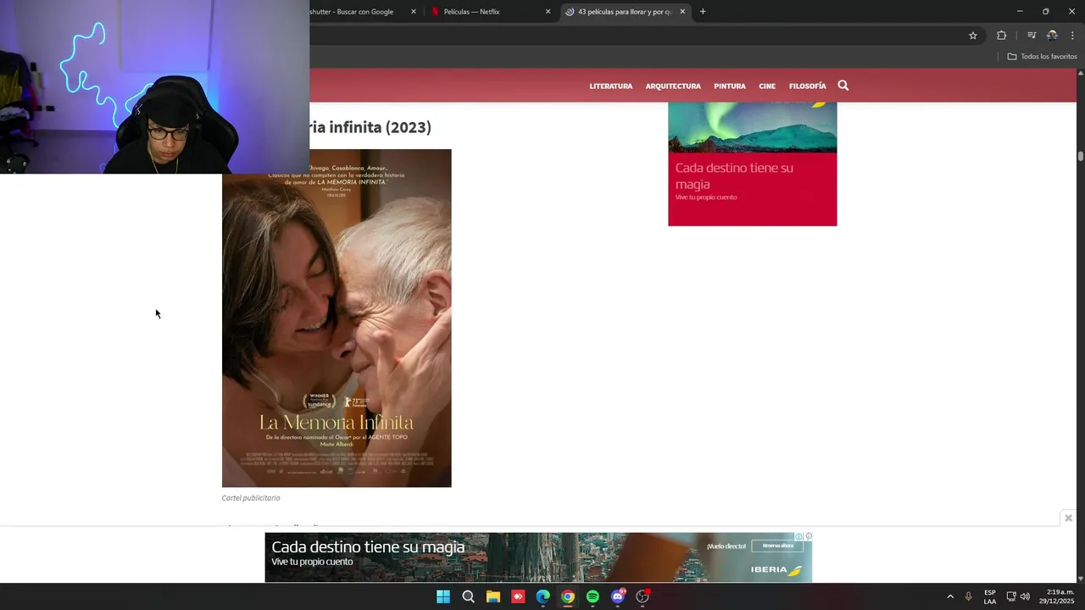
Task: Open the media controls icon in Chrome toolbar
Action: click(1032, 36)
